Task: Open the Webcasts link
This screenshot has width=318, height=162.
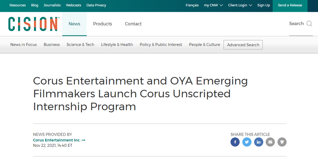Action: [74, 5]
